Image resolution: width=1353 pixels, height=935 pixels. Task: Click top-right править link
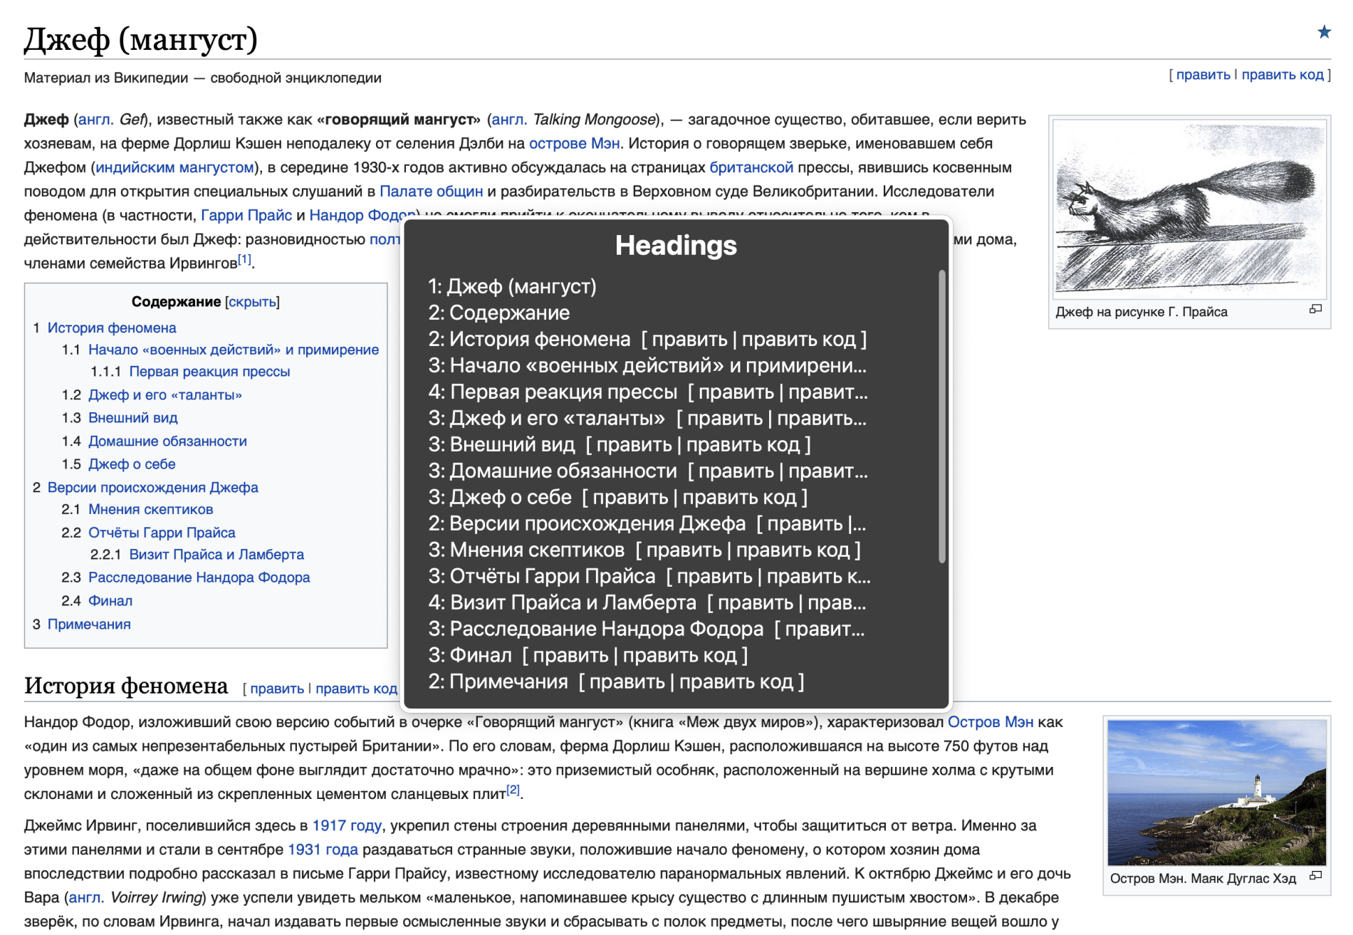[1203, 75]
